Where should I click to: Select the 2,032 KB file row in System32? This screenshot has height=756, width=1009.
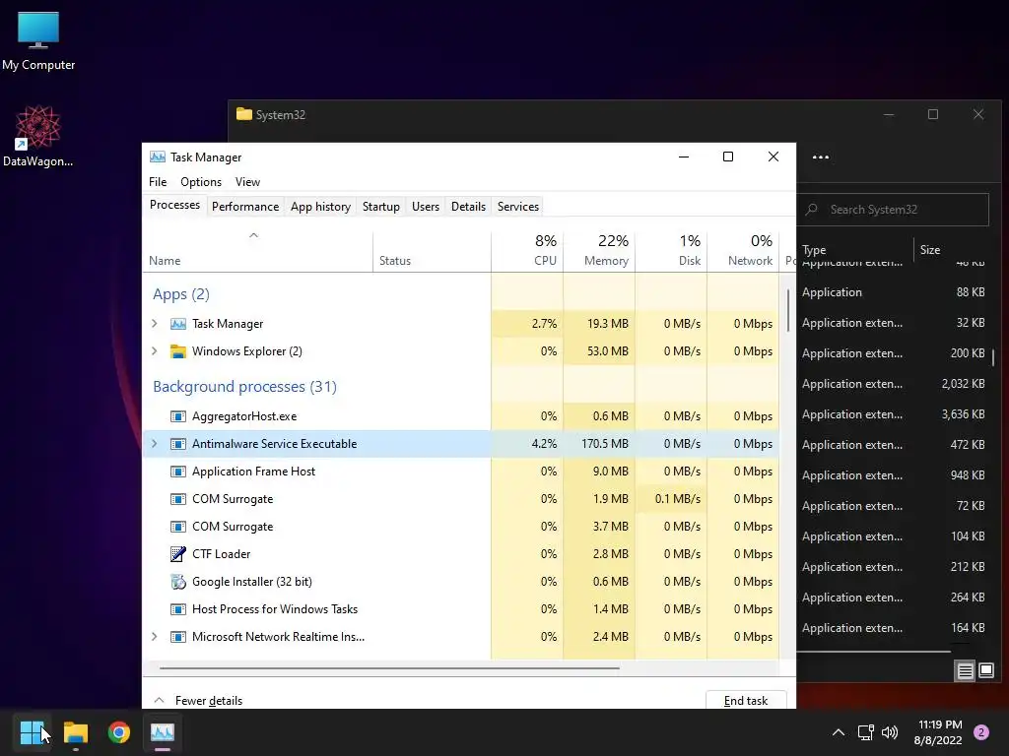tap(895, 384)
